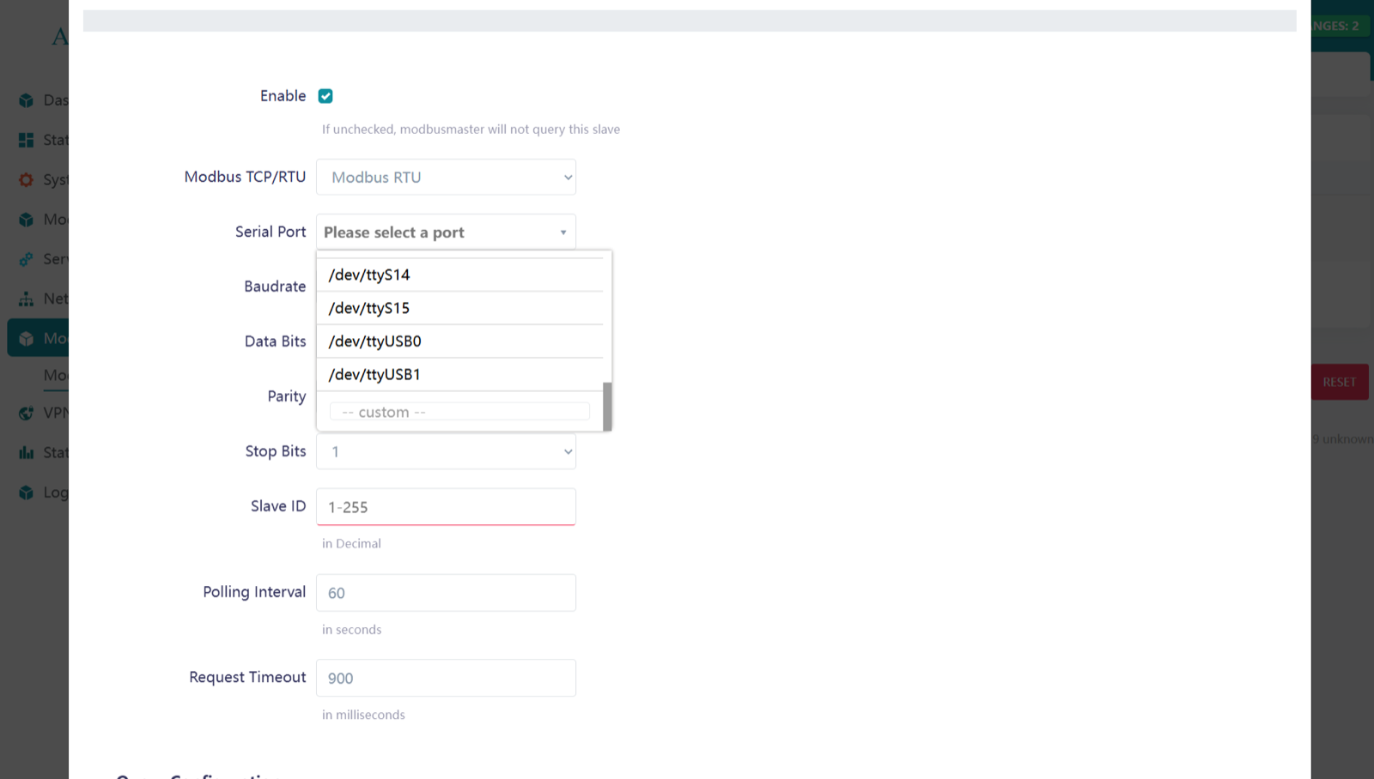Viewport: 1374px width, 779px height.
Task: Click the System gear sidebar icon
Action: pyautogui.click(x=27, y=180)
